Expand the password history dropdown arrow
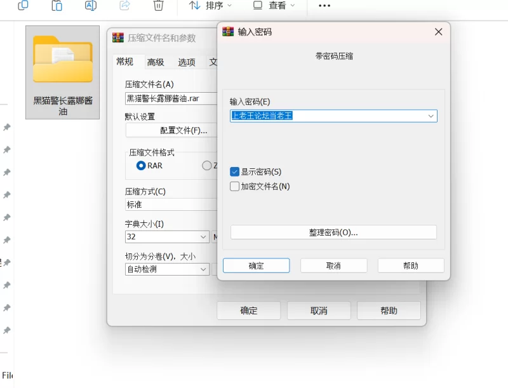 tap(431, 116)
